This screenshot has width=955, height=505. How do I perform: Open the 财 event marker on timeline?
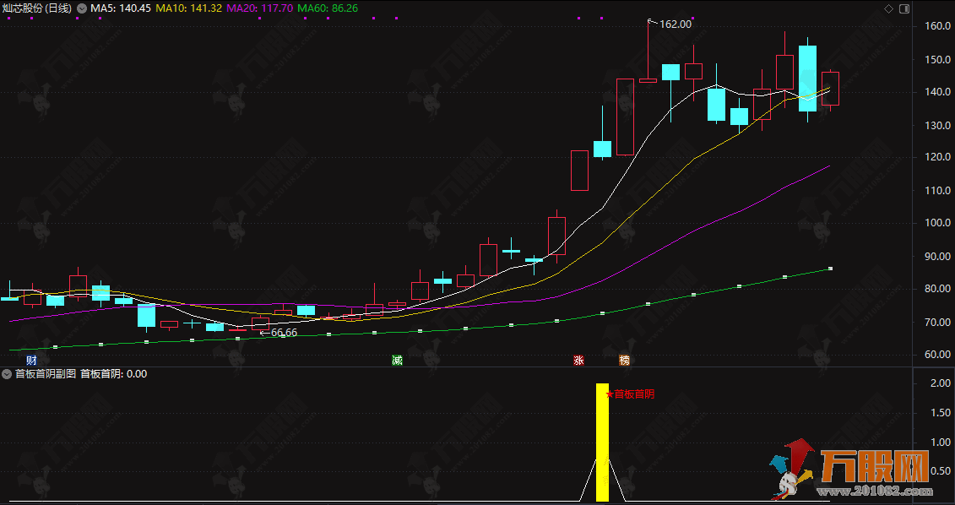coord(31,361)
